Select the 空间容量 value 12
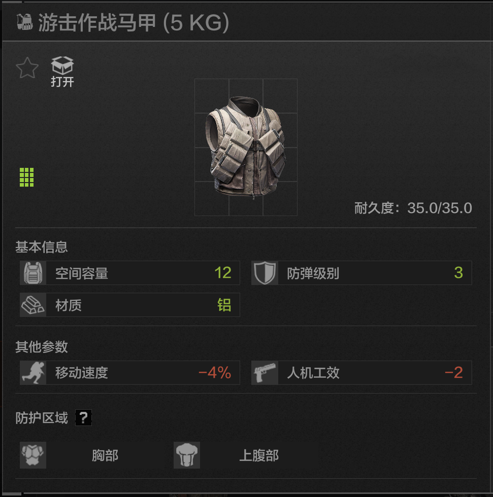The width and height of the screenshot is (493, 497). [x=223, y=273]
